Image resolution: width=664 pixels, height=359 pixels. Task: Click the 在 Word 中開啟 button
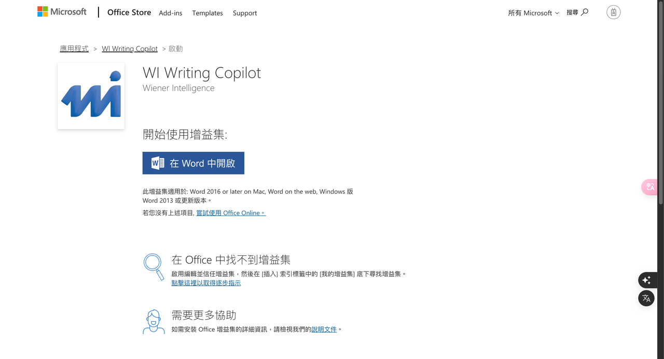[x=193, y=163]
